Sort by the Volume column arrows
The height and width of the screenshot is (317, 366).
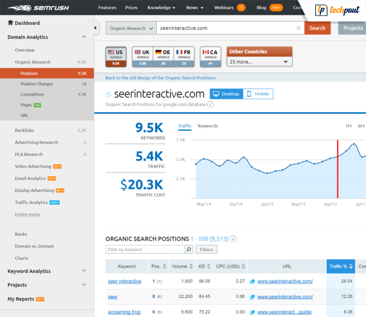pos(191,266)
